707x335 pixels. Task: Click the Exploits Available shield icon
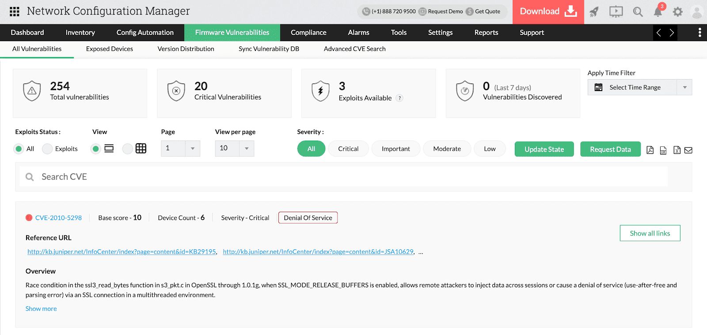(x=321, y=91)
